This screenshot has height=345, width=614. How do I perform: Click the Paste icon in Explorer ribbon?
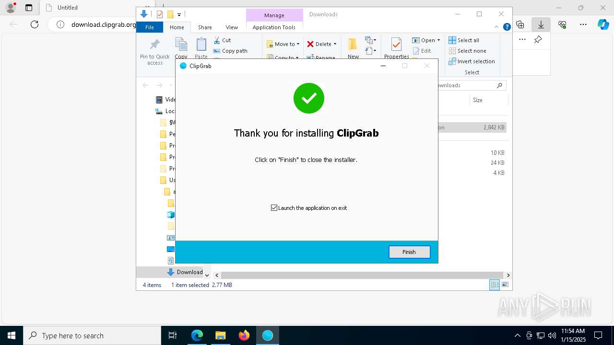[x=201, y=45]
